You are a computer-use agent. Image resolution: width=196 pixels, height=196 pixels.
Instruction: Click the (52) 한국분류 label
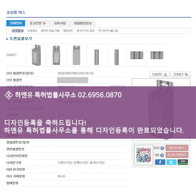click(16, 170)
